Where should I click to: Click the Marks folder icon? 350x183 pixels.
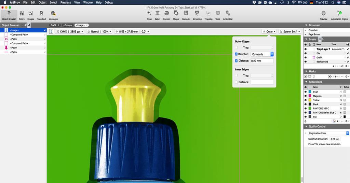[x=310, y=76]
